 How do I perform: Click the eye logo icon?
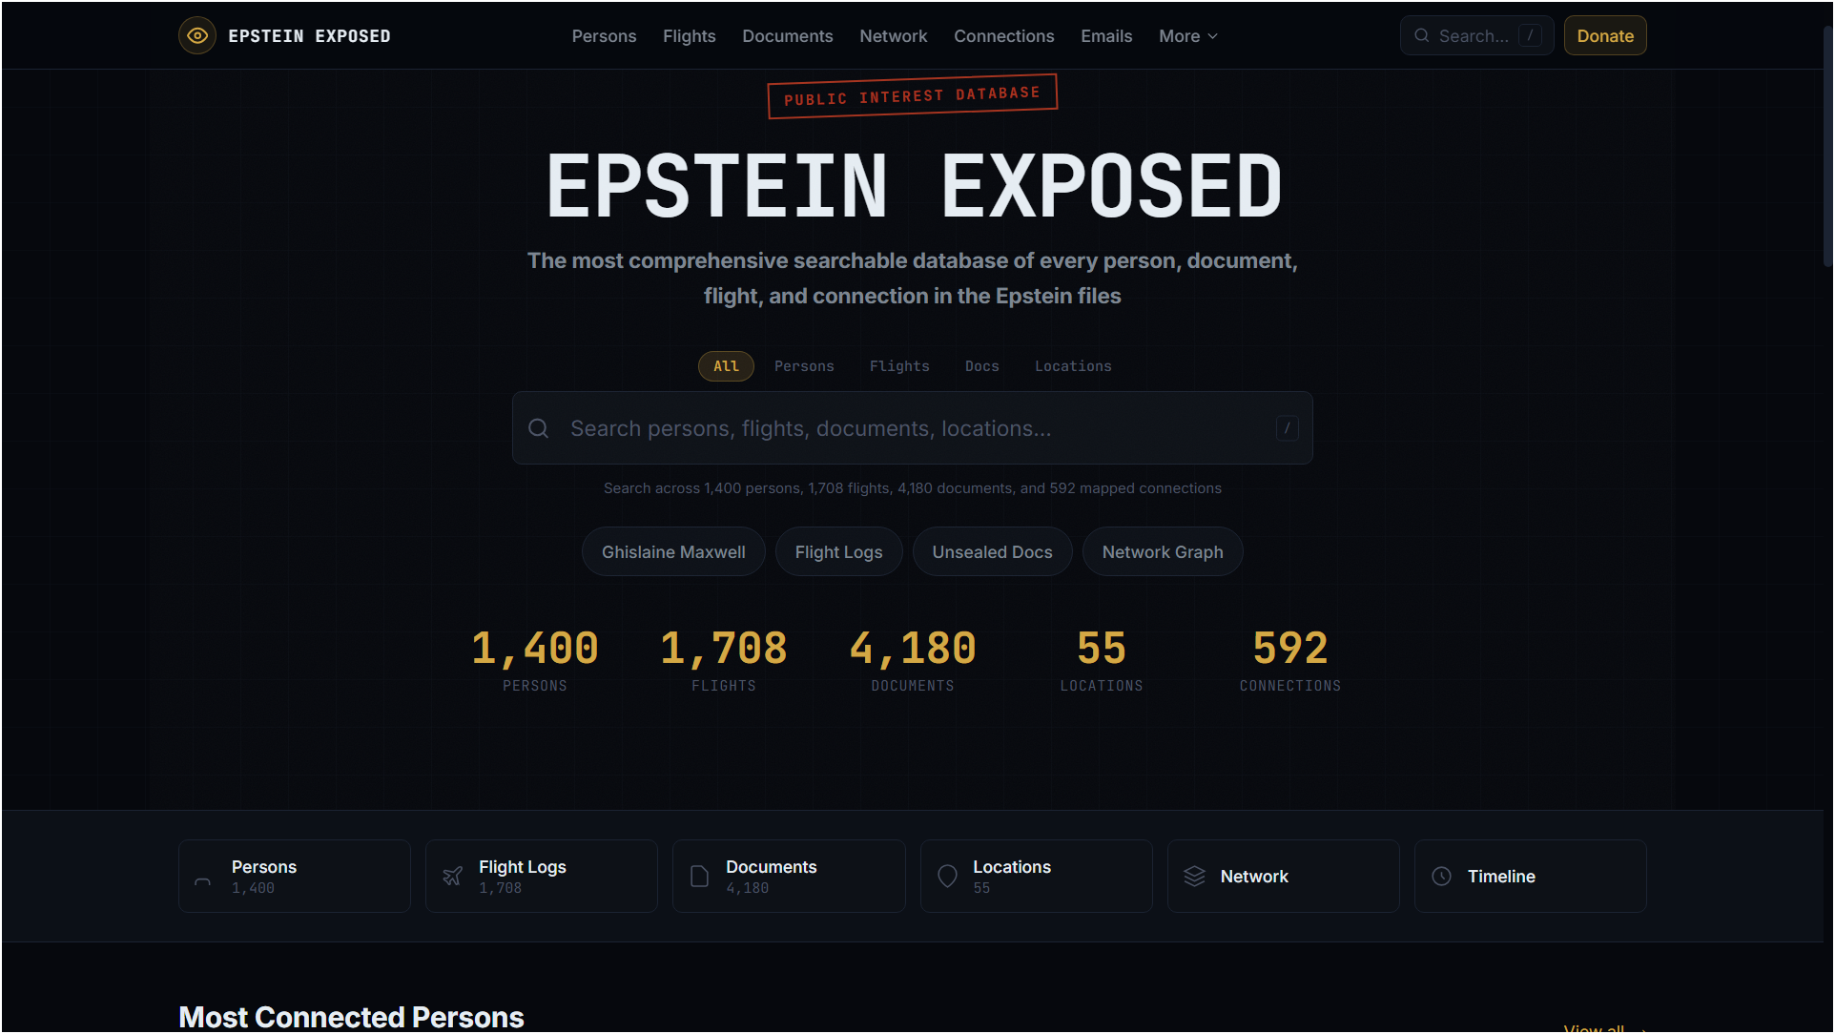197,36
